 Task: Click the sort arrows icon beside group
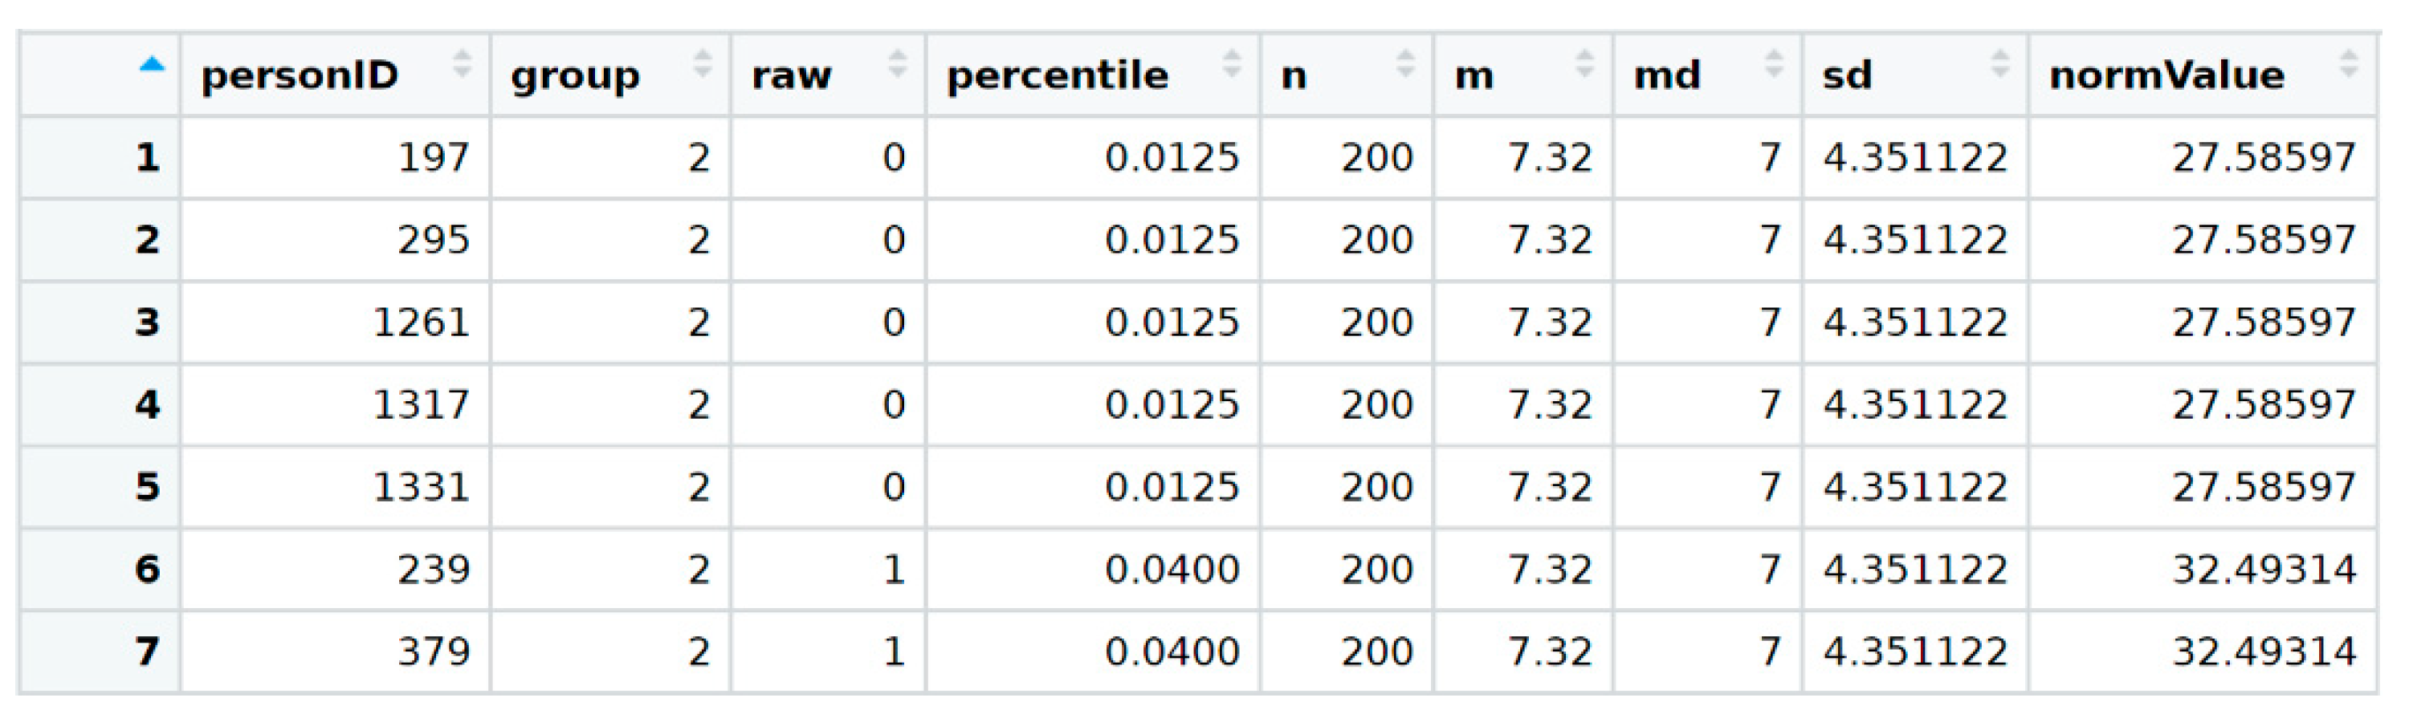coord(703,64)
